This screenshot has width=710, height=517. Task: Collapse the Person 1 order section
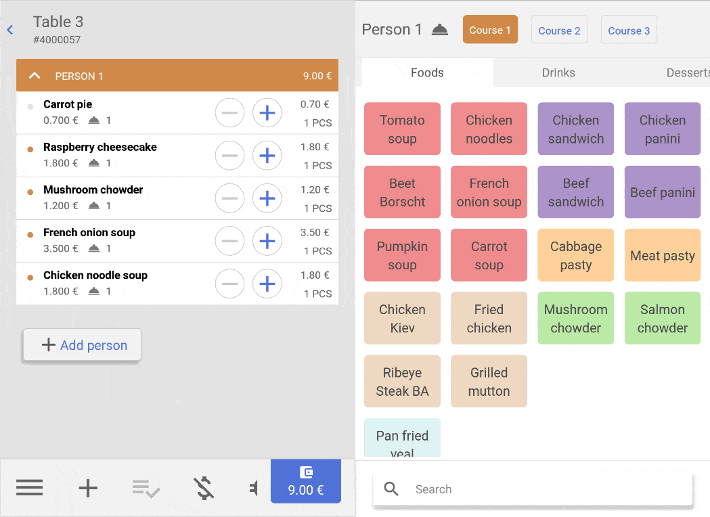click(35, 76)
